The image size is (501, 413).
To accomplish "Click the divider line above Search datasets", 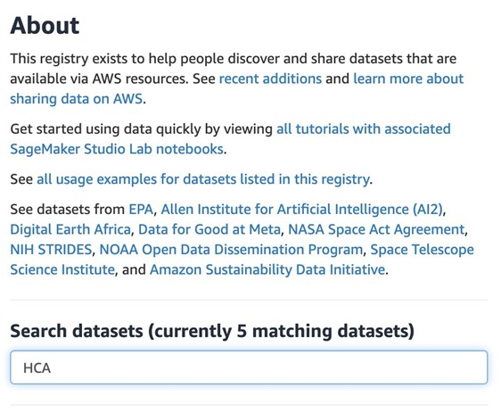I will point(249,300).
